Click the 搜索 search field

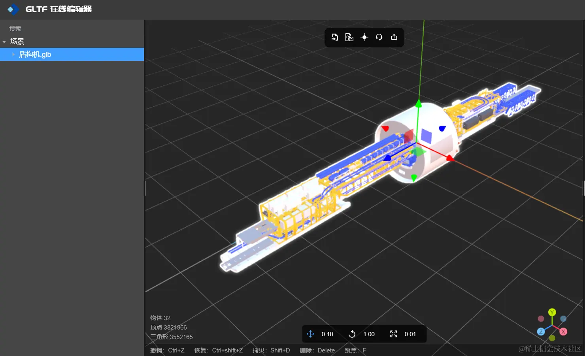tap(72, 28)
